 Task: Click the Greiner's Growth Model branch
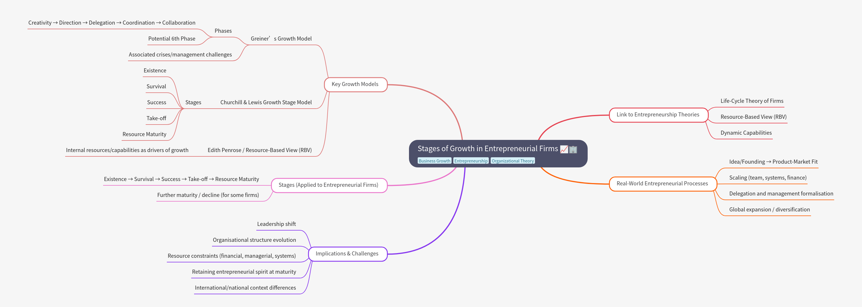(281, 39)
